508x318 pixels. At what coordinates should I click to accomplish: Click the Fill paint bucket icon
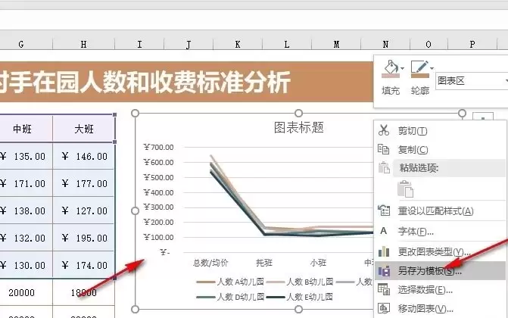(x=391, y=67)
